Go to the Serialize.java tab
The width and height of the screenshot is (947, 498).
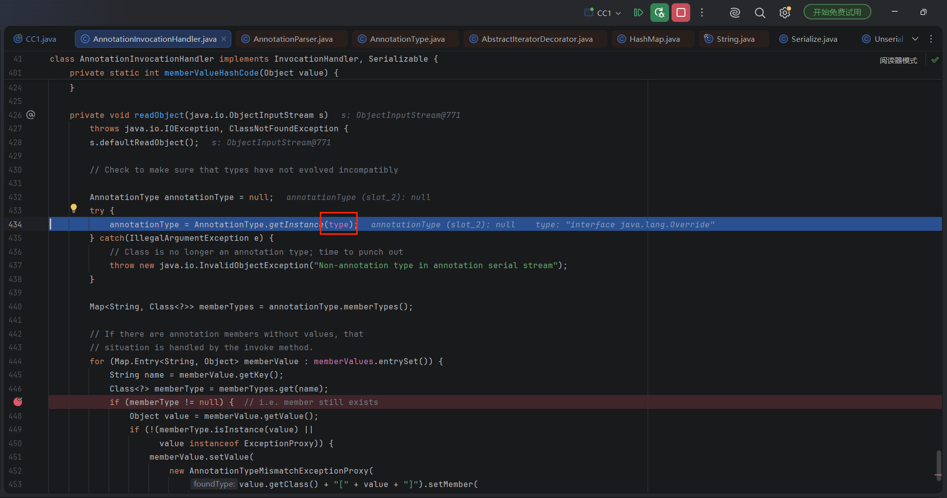808,39
